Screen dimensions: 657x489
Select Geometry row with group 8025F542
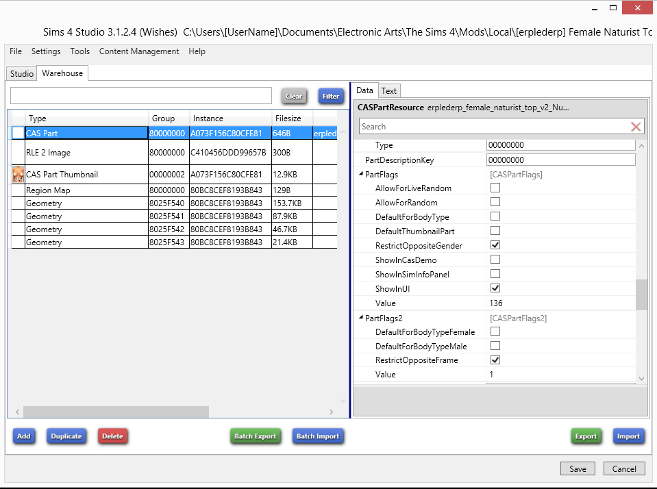[174, 229]
